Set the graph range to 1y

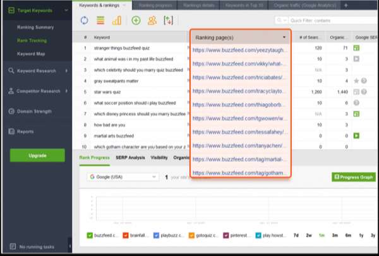361,235
